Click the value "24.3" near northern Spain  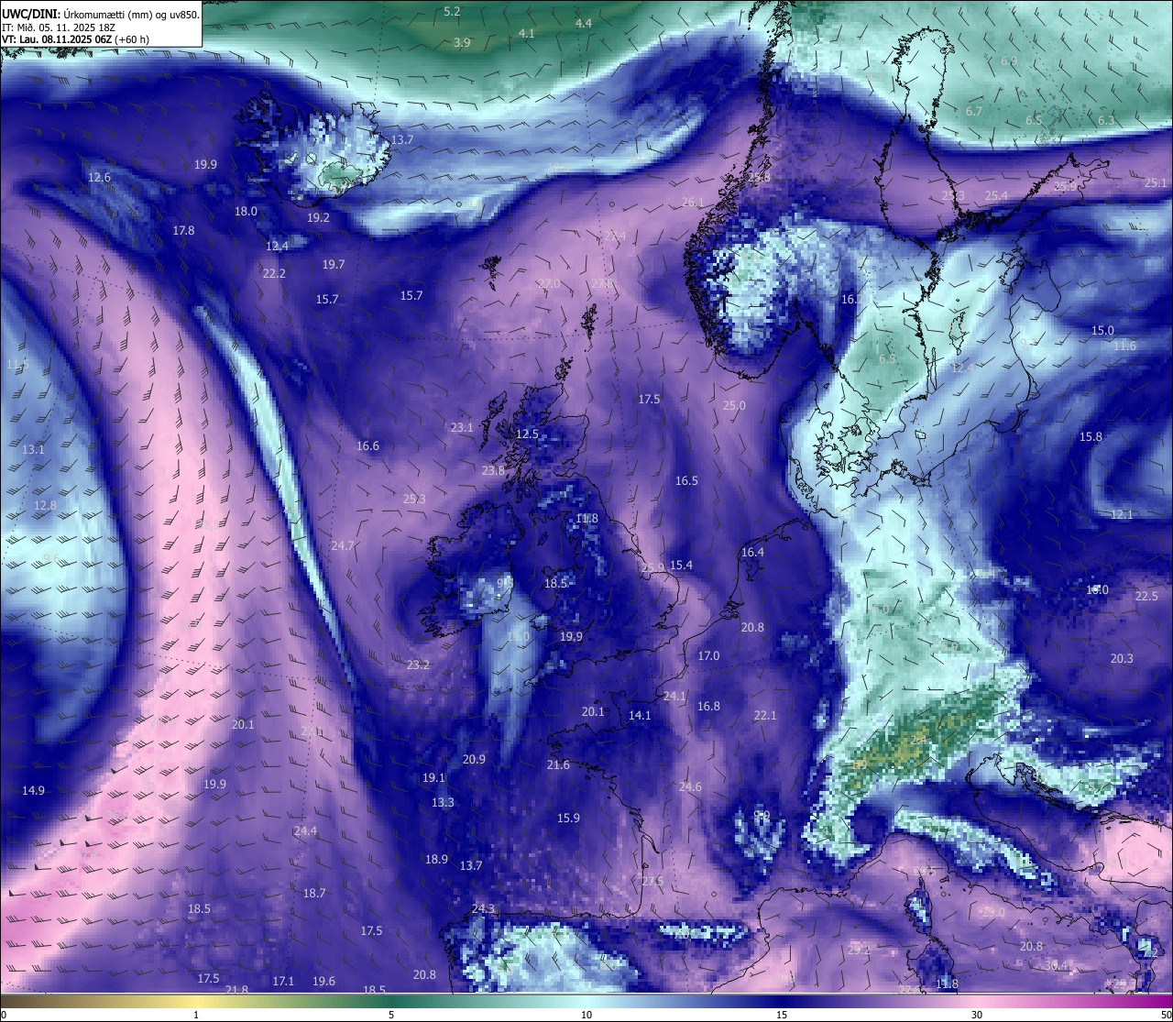pos(483,908)
